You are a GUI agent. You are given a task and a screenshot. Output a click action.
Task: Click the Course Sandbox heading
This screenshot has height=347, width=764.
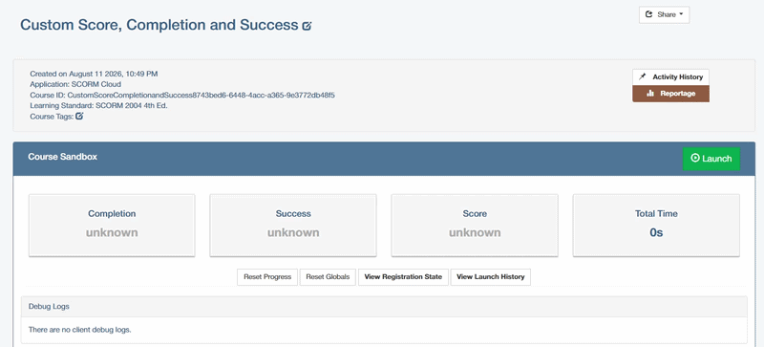point(62,157)
